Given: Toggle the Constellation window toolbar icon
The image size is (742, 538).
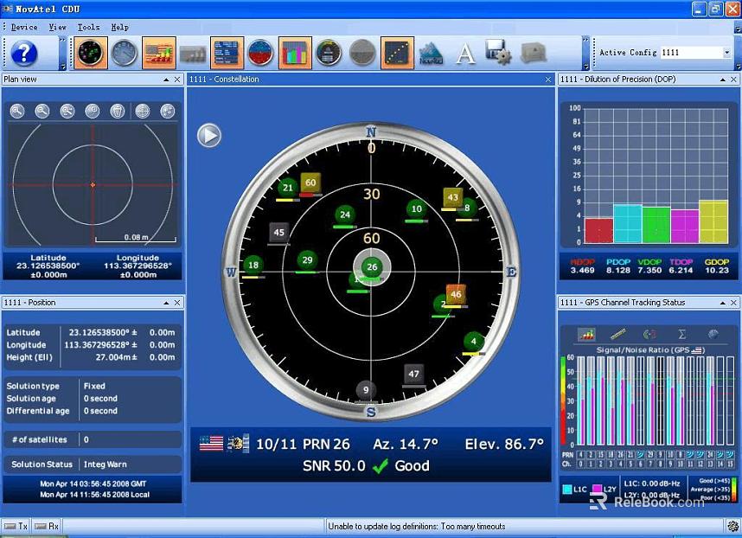Looking at the screenshot, I should pos(91,53).
